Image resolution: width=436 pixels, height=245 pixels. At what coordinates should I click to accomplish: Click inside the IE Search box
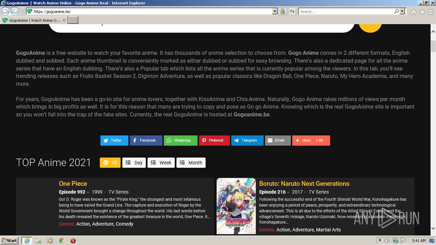pos(346,12)
